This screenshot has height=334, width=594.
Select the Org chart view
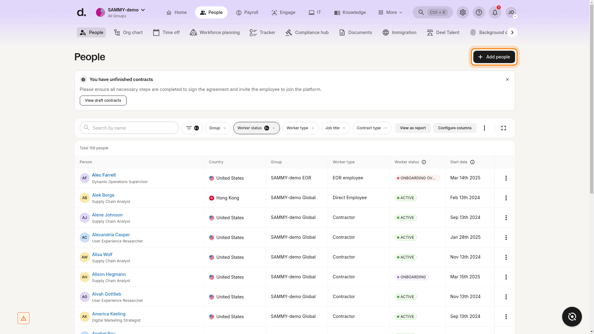pos(128,32)
